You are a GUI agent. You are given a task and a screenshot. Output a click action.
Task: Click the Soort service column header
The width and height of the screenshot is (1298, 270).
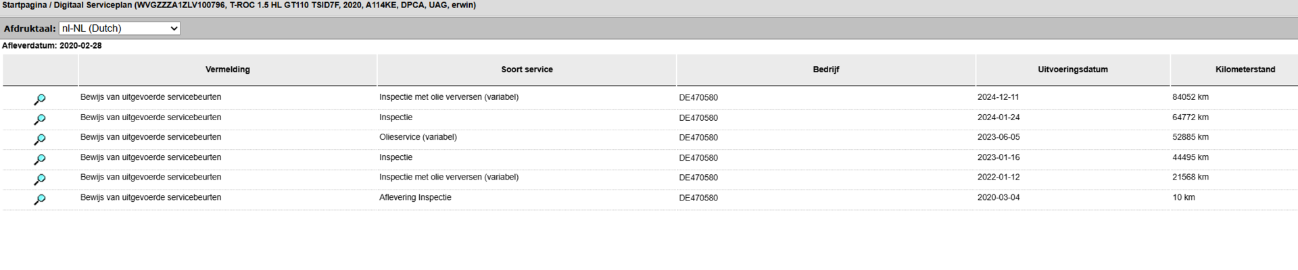527,70
